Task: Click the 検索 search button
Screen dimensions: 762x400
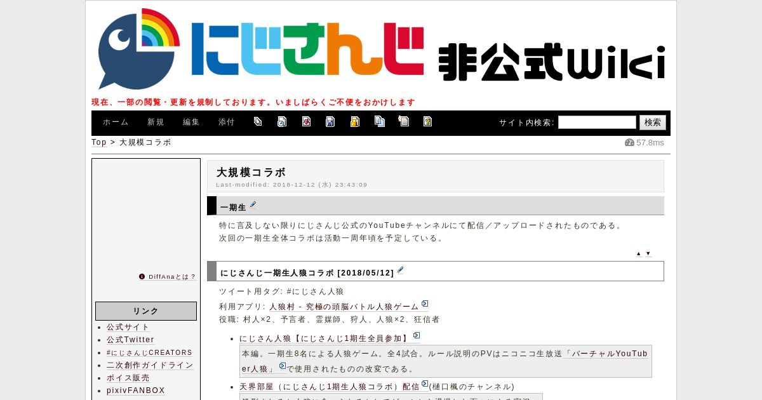Action: coord(653,123)
